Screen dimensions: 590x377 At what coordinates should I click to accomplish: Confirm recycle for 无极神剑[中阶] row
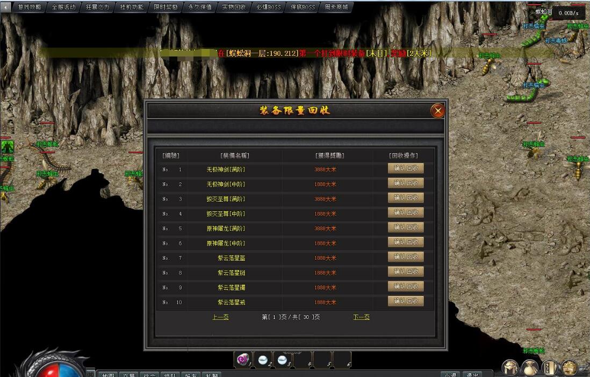406,183
